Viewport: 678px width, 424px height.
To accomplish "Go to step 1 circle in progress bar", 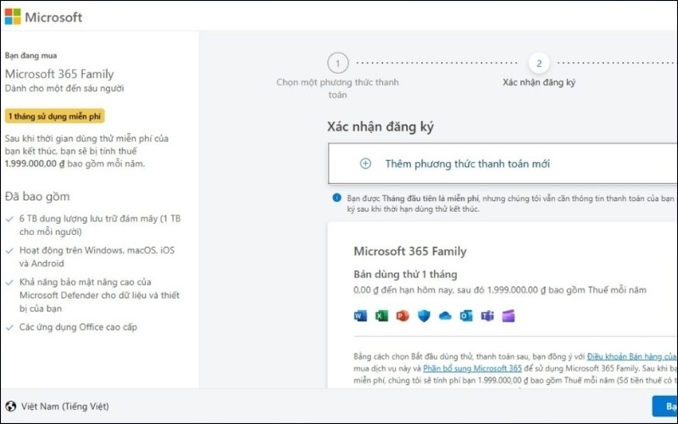I will pyautogui.click(x=337, y=64).
